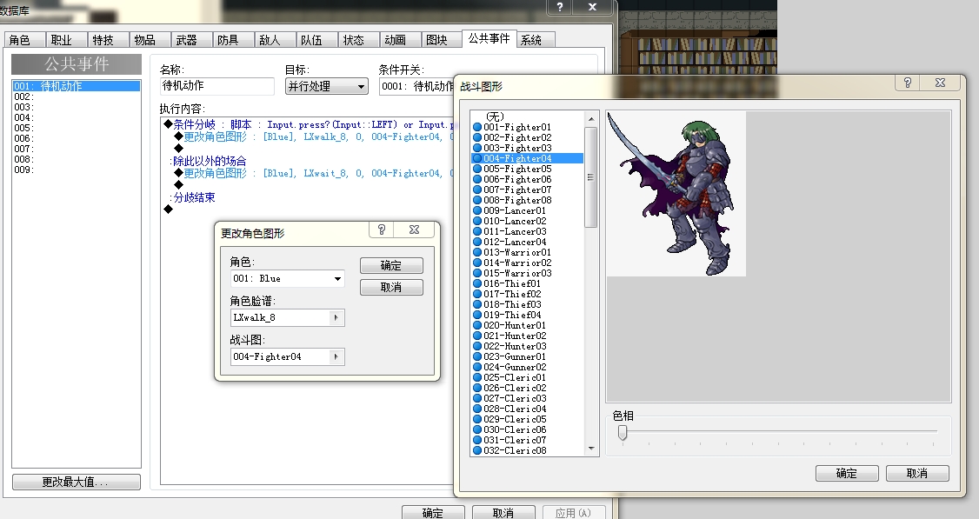The image size is (979, 519).
Task: Select the 012-Lancer04 battler icon
Action: (x=477, y=243)
